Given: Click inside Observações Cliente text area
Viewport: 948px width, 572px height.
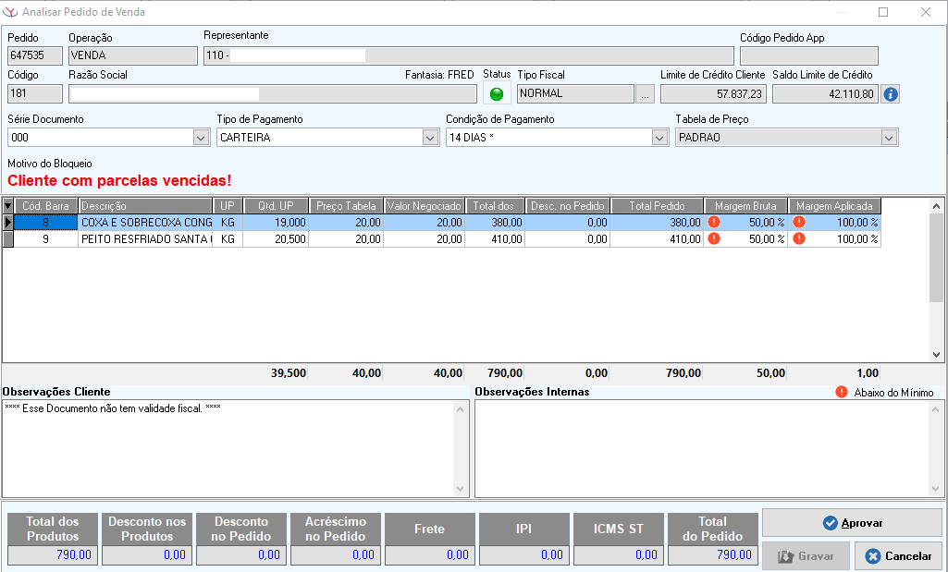Looking at the screenshot, I should coord(228,449).
